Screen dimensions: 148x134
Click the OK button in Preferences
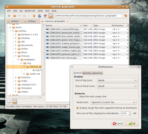pos(132,124)
